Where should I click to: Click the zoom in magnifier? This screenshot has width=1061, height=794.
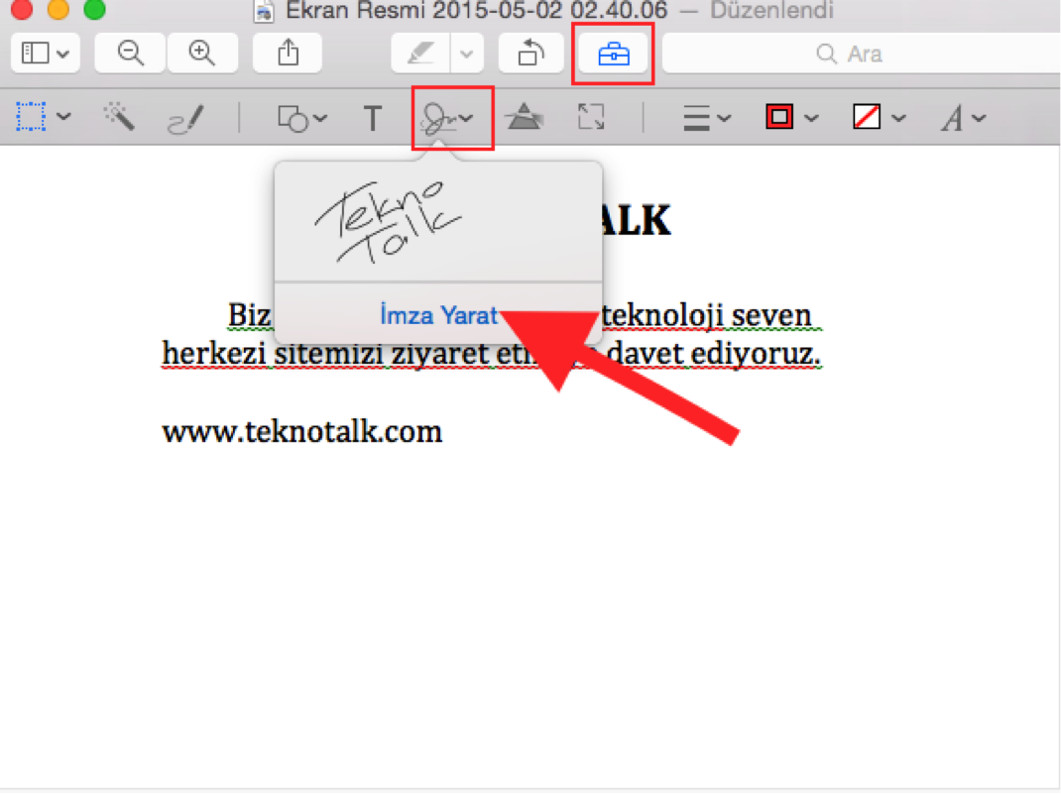(201, 53)
